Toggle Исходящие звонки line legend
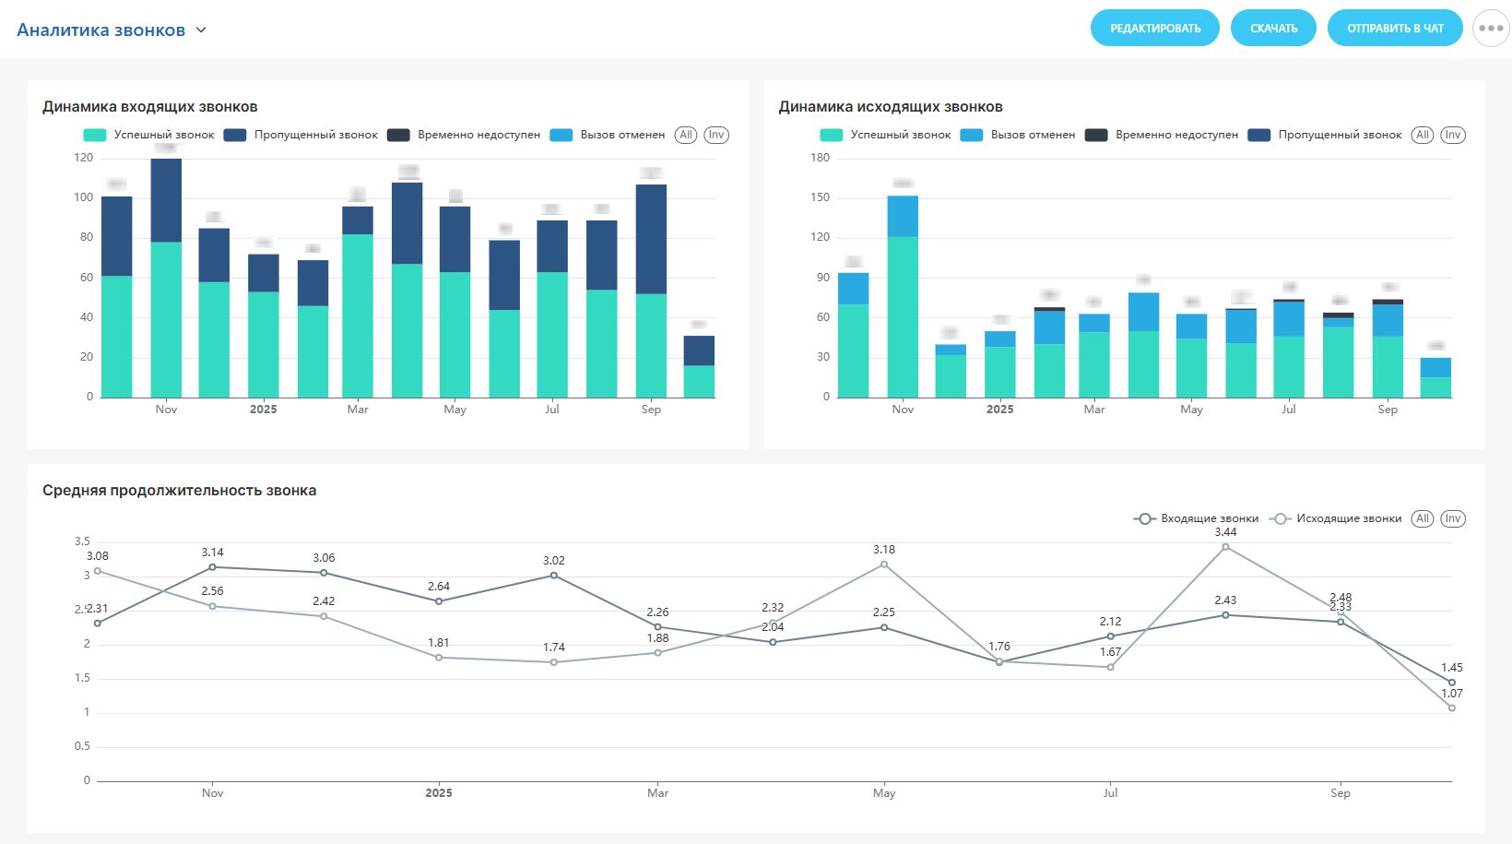This screenshot has width=1512, height=844. (x=1336, y=518)
